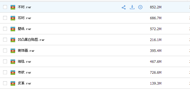Viewport: 190px width, 103px height.
Task: Click the archive icon beside 地毯.rar
Action: pos(13,62)
